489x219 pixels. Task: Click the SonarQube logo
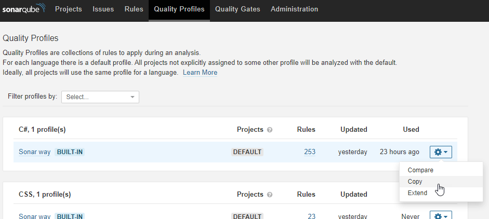point(24,9)
